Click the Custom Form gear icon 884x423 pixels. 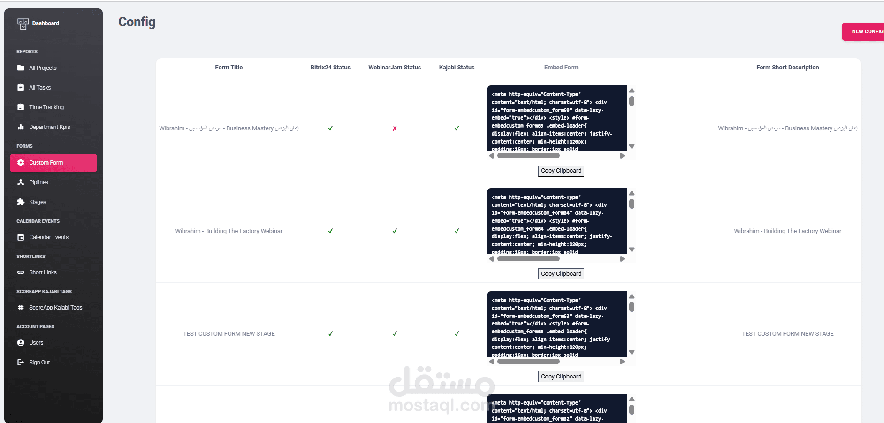coord(21,163)
